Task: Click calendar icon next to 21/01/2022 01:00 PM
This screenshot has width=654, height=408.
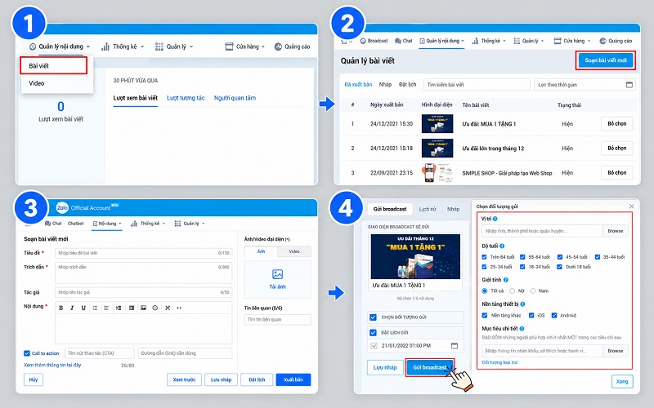Action: point(455,345)
